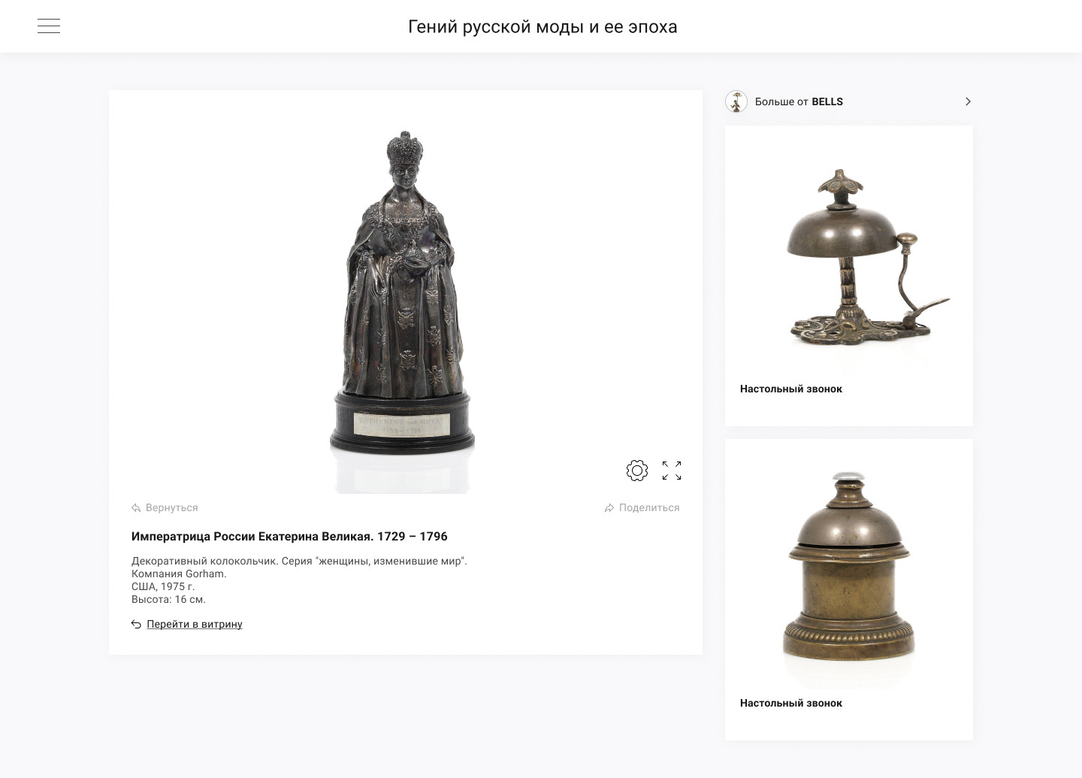
Task: Click the Компания Gorham description line
Action: pos(179,574)
